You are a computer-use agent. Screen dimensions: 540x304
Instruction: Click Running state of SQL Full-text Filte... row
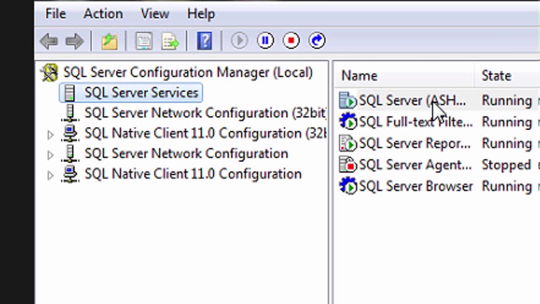pos(507,122)
